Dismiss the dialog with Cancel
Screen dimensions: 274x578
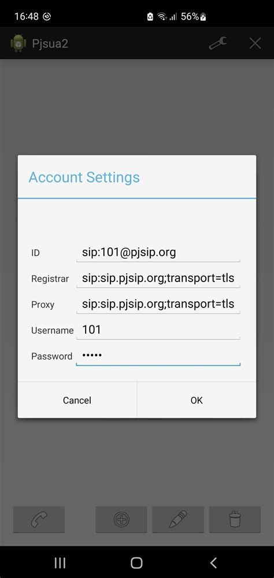point(77,401)
